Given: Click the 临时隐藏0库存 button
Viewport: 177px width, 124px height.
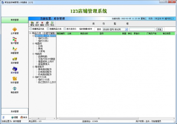Looking at the screenshot, I should click(86, 29).
